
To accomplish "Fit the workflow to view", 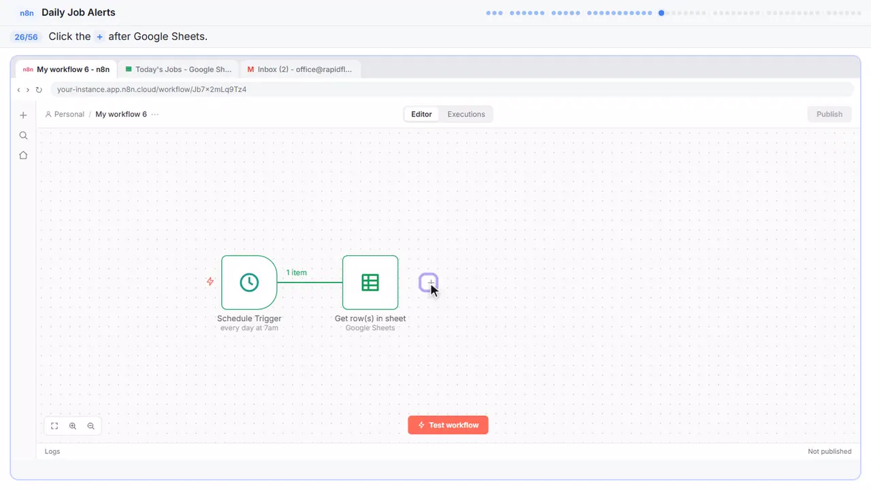I will (54, 426).
